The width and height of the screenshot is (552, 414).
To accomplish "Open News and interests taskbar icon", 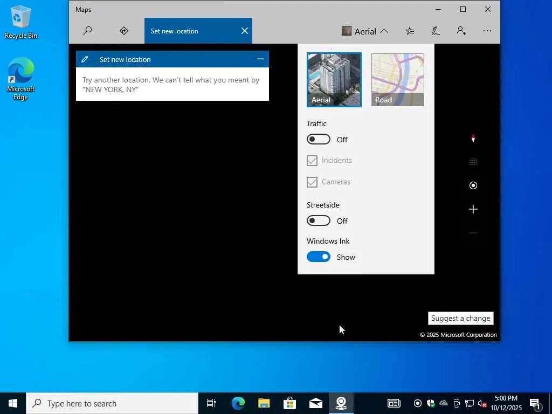I will 394,403.
